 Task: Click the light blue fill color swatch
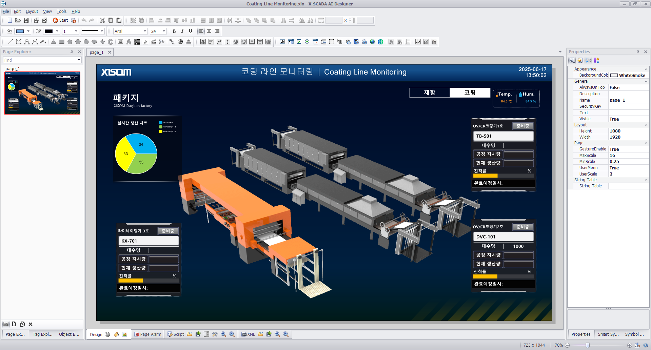click(20, 31)
